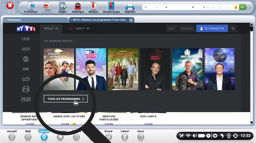The height and width of the screenshot is (143, 256).
Task: Click the lifebuoy help tray icon
Action: tap(236, 136)
